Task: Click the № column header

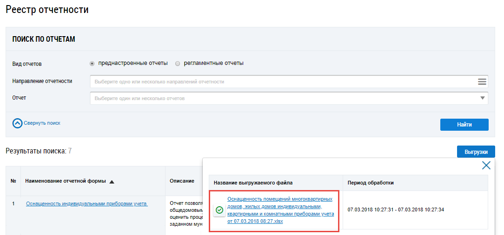Action: [x=13, y=181]
